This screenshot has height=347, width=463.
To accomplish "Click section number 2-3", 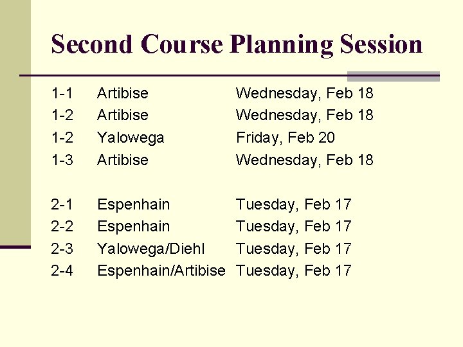I will tap(62, 249).
